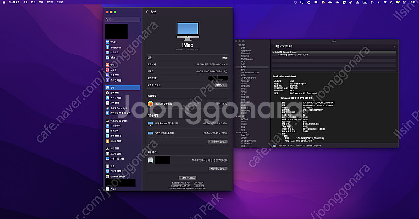Click 내장 Retina 디스플레이 row
The width and height of the screenshot is (419, 219).
[x=188, y=123]
